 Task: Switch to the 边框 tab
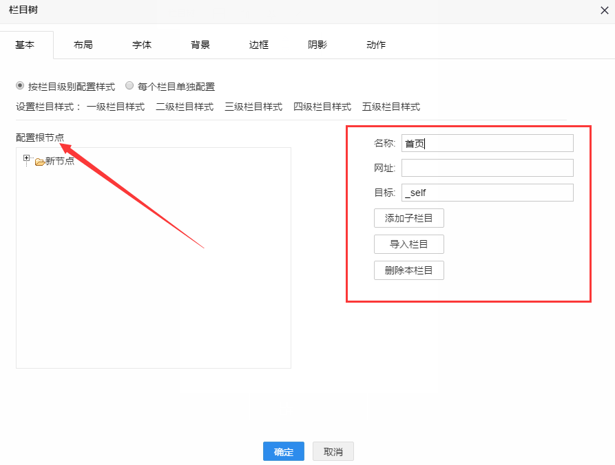[x=259, y=45]
